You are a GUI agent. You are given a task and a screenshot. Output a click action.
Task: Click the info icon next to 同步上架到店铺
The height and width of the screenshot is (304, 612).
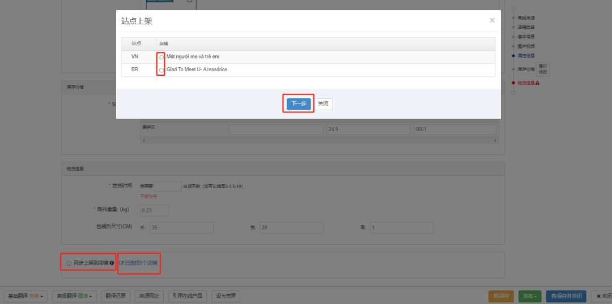point(112,263)
